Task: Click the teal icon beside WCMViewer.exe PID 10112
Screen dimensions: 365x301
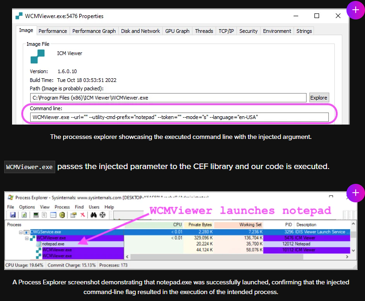Action: 38,250
